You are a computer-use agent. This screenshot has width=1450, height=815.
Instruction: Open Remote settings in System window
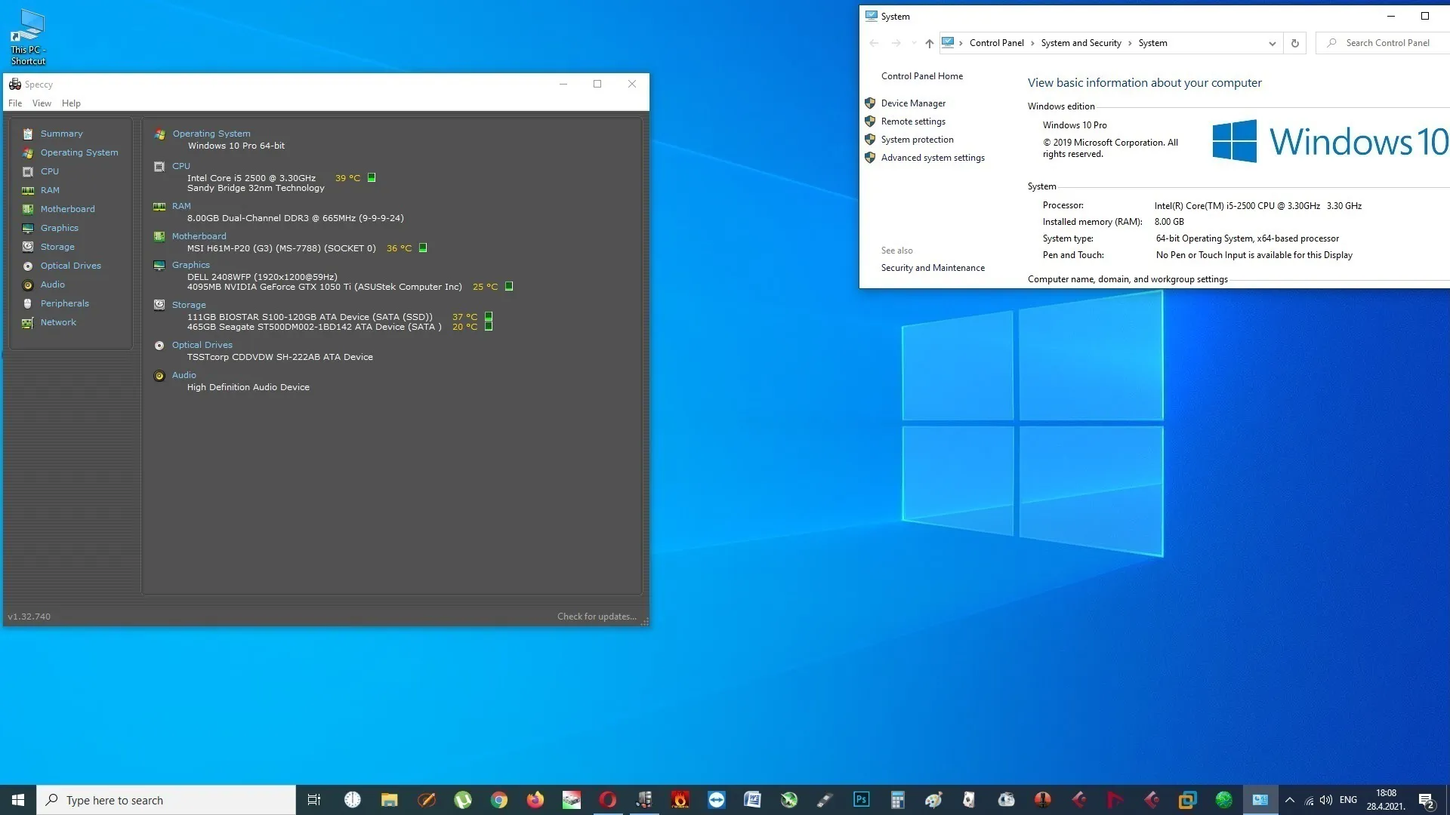pyautogui.click(x=913, y=121)
